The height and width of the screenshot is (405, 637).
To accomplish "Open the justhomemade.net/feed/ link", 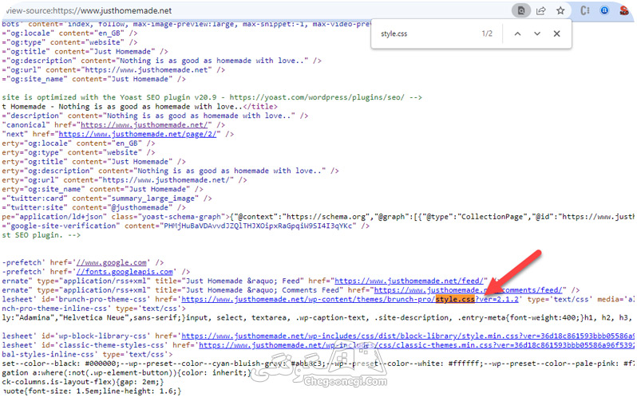I will (x=409, y=281).
